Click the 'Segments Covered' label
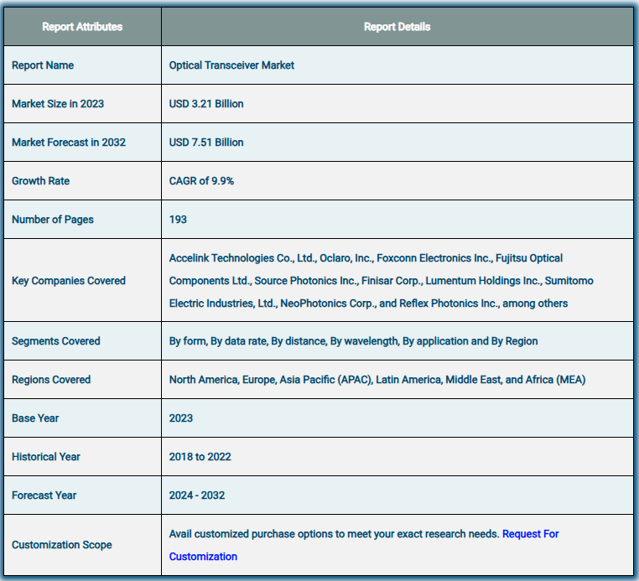The height and width of the screenshot is (581, 639). (x=56, y=341)
